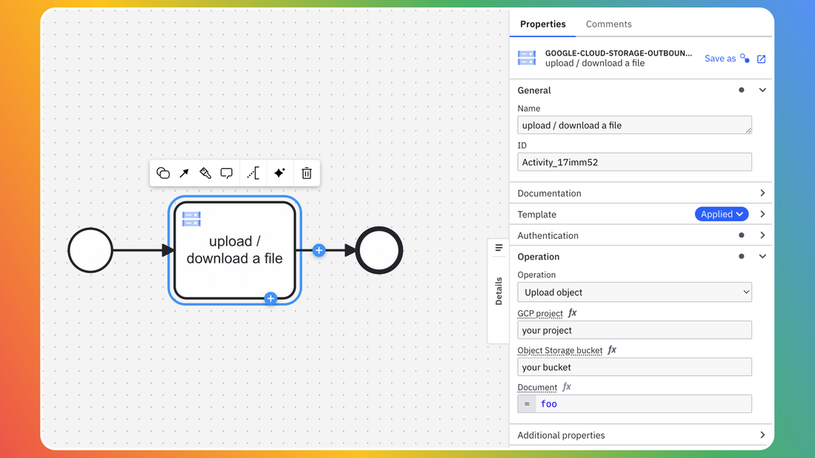Click the ID field Activity_17imm52
Viewport: 815px width, 458px height.
tap(635, 162)
